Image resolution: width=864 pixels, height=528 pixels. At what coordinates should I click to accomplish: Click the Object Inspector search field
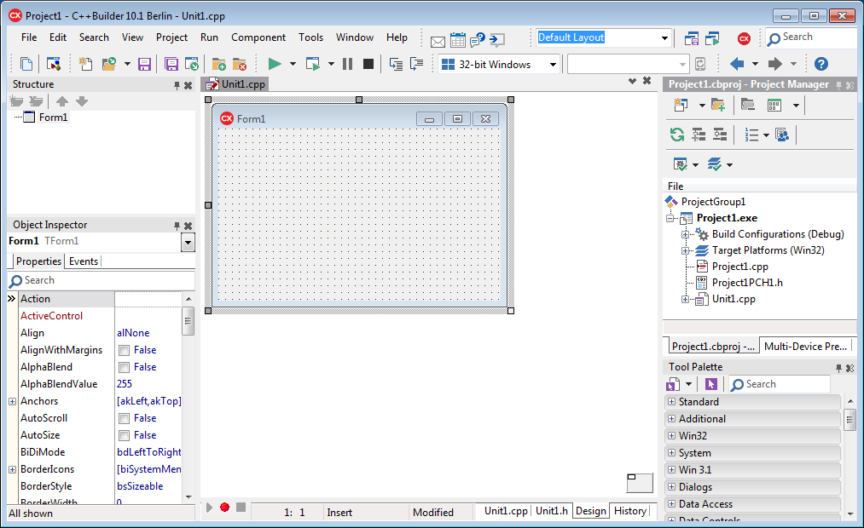click(102, 280)
